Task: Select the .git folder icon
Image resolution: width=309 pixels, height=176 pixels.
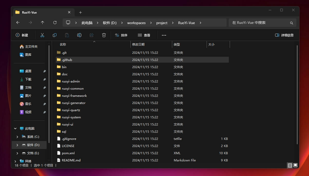Action: (59, 53)
